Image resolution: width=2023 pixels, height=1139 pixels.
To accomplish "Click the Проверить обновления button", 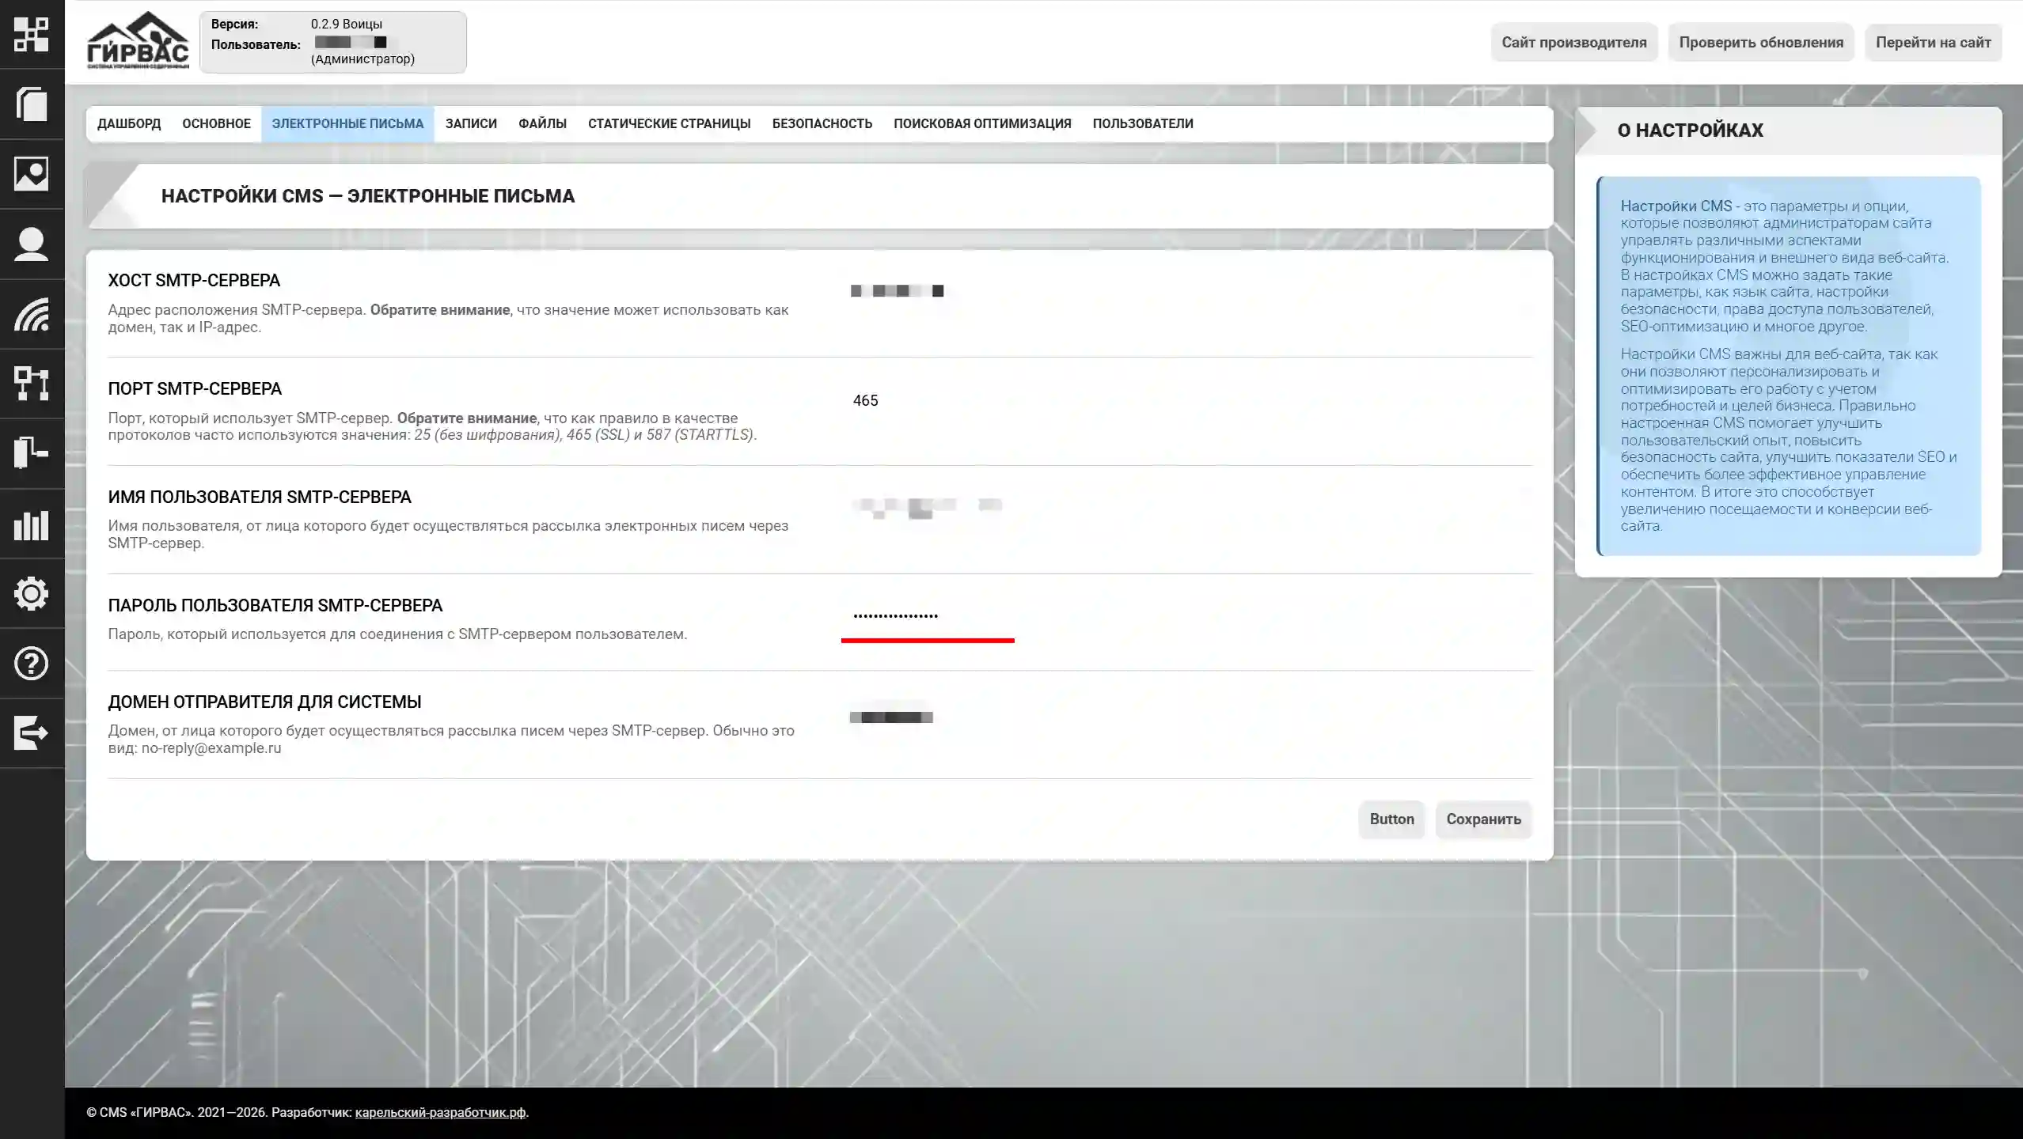I will pos(1763,42).
